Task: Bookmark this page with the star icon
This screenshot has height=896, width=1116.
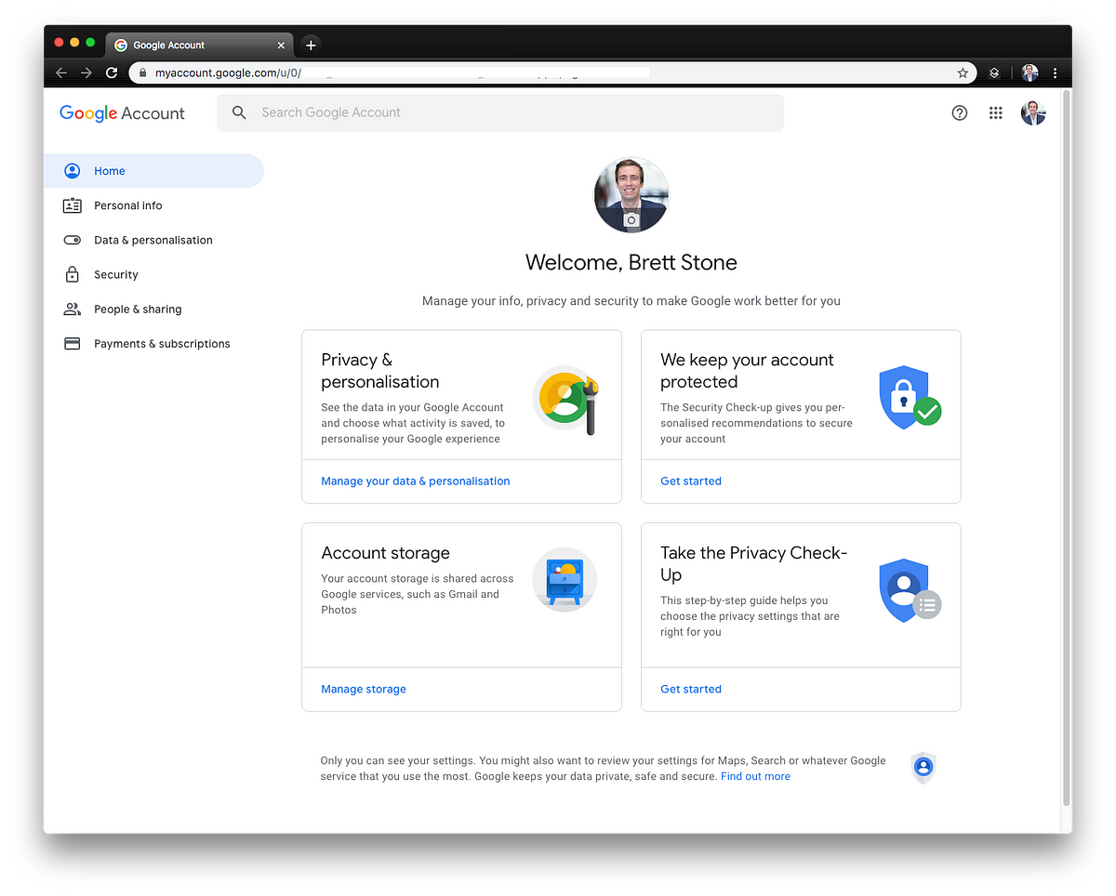Action: [963, 72]
